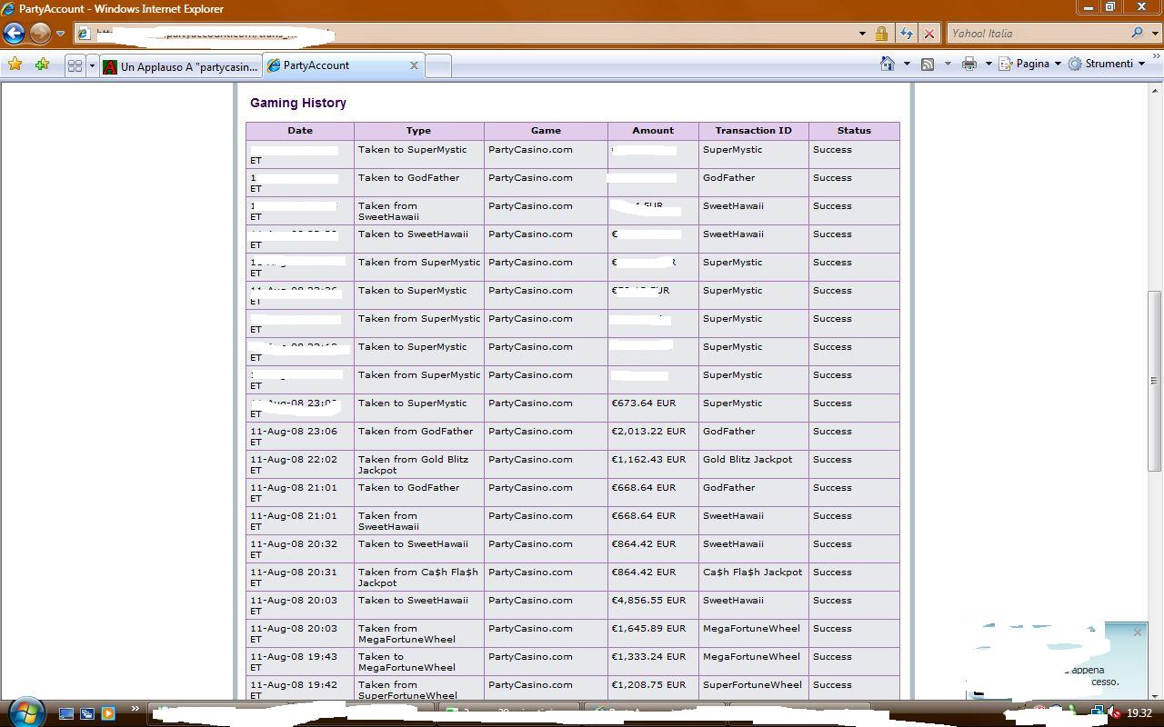The height and width of the screenshot is (727, 1164).
Task: Click the Game column header
Action: (x=546, y=131)
